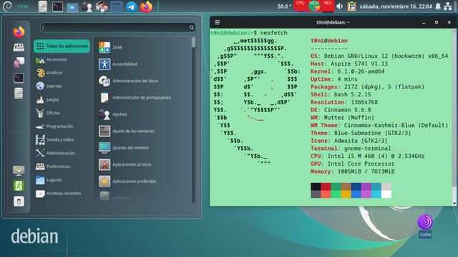Screen dimensions: 458x257
Task: Select the Oficina category
Action: (x=62, y=113)
